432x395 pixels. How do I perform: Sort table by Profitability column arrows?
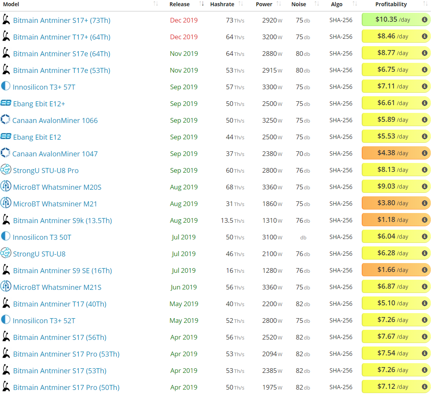point(425,4)
